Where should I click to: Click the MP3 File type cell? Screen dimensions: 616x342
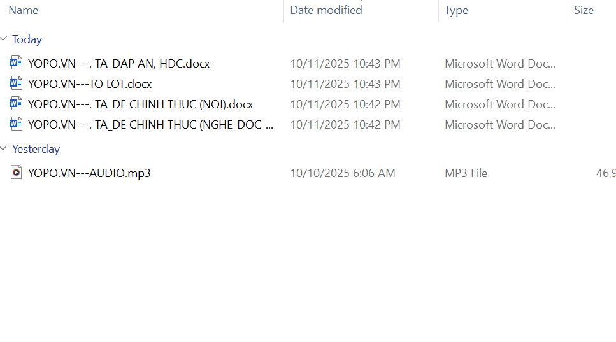[x=466, y=173]
